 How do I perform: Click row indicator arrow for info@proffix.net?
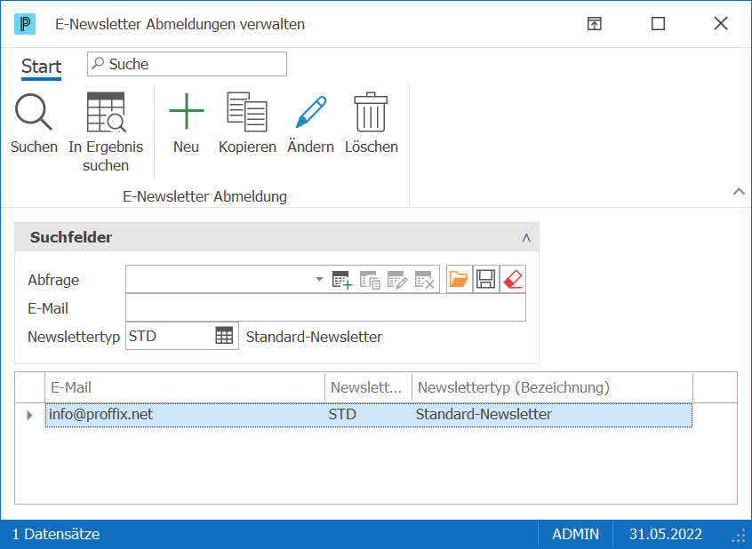29,415
